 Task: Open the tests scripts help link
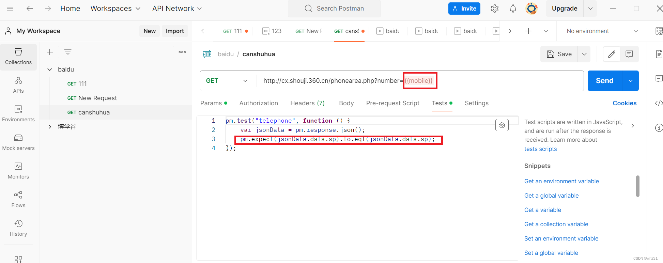pyautogui.click(x=540, y=149)
